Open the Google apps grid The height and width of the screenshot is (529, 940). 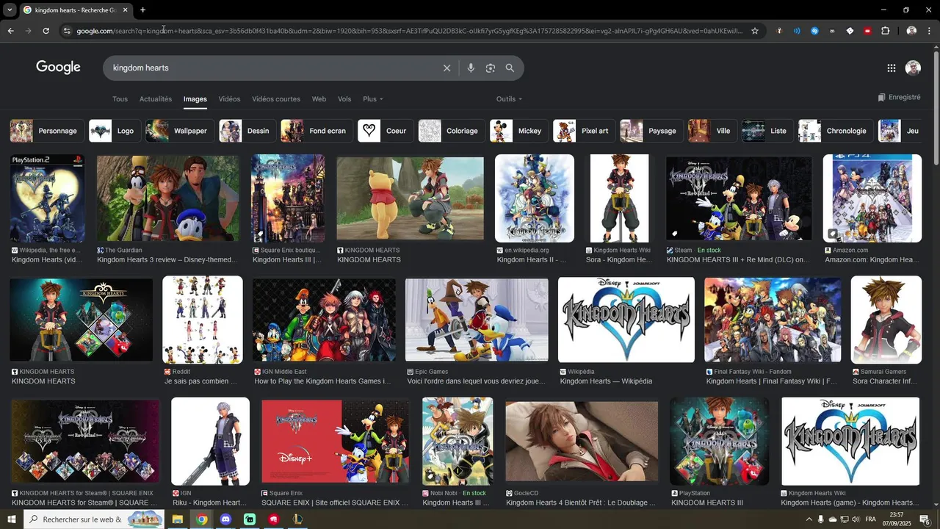point(892,68)
